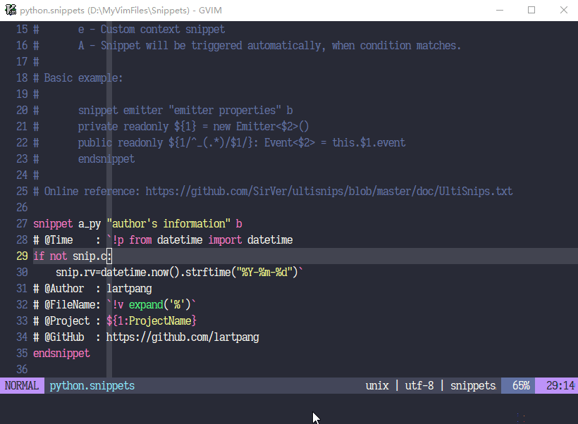Click commented 'endsnippet' on line 23
The width and height of the screenshot is (578, 424).
pos(106,158)
